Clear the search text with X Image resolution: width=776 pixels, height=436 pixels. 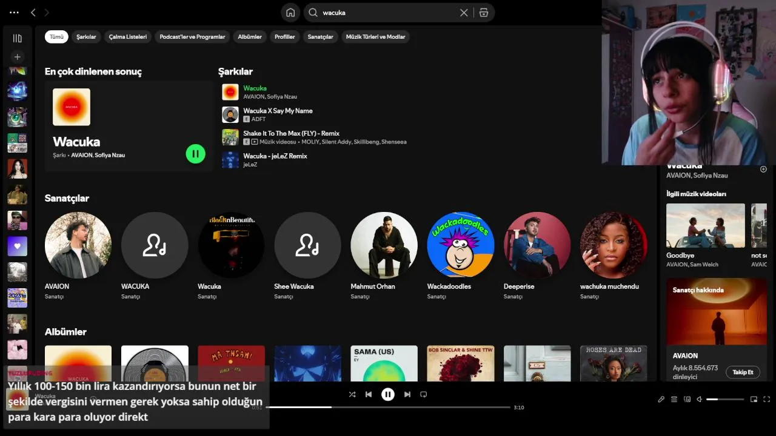click(x=464, y=12)
